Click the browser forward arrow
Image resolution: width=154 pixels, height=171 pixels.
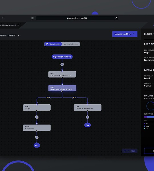point(3,18)
